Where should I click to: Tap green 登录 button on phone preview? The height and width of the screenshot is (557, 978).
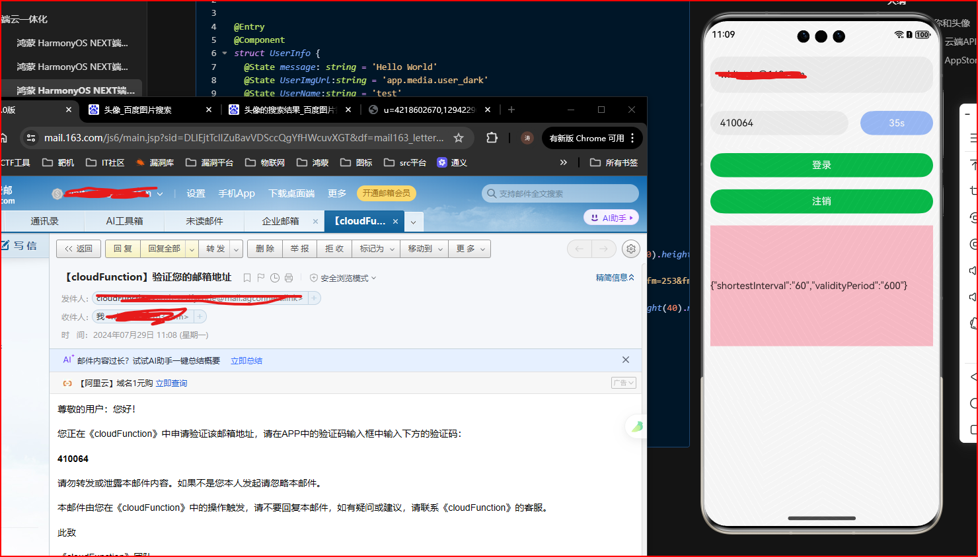coord(821,165)
